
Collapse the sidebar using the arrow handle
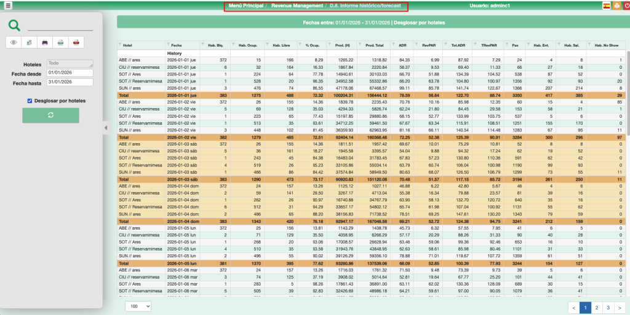click(105, 128)
